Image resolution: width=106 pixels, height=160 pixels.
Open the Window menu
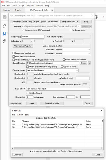tap(40, 6)
